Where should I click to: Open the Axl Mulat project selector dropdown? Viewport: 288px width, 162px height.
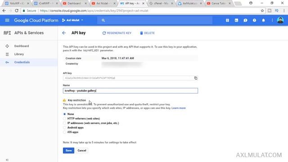tap(73, 20)
